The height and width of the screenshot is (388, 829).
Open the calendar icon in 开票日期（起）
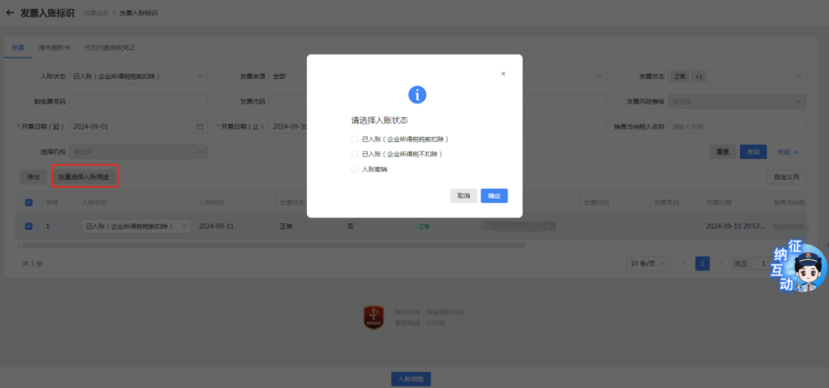[x=200, y=127]
